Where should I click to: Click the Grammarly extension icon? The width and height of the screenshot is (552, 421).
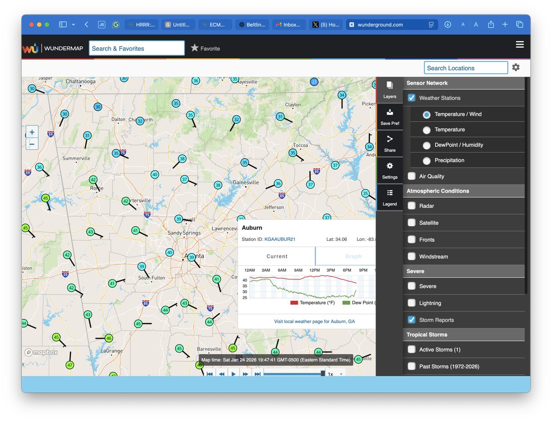[115, 24]
